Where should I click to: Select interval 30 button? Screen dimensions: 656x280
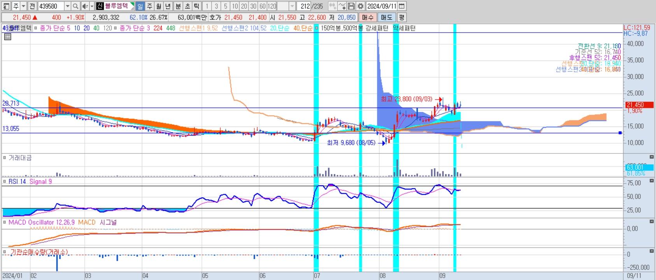(x=253, y=6)
